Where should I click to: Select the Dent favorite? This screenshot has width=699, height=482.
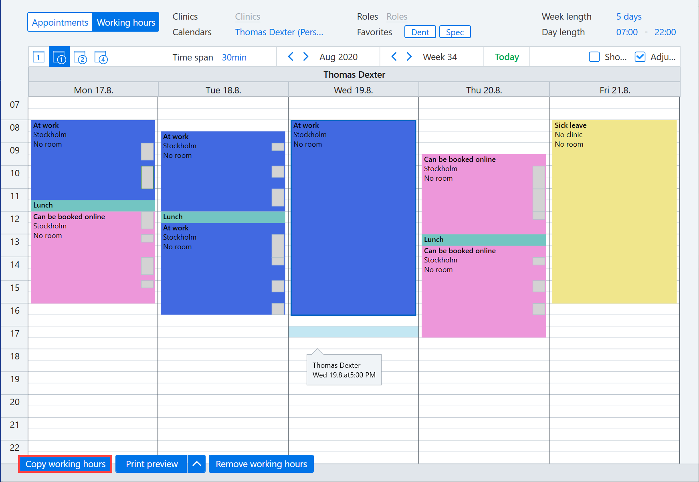(420, 32)
